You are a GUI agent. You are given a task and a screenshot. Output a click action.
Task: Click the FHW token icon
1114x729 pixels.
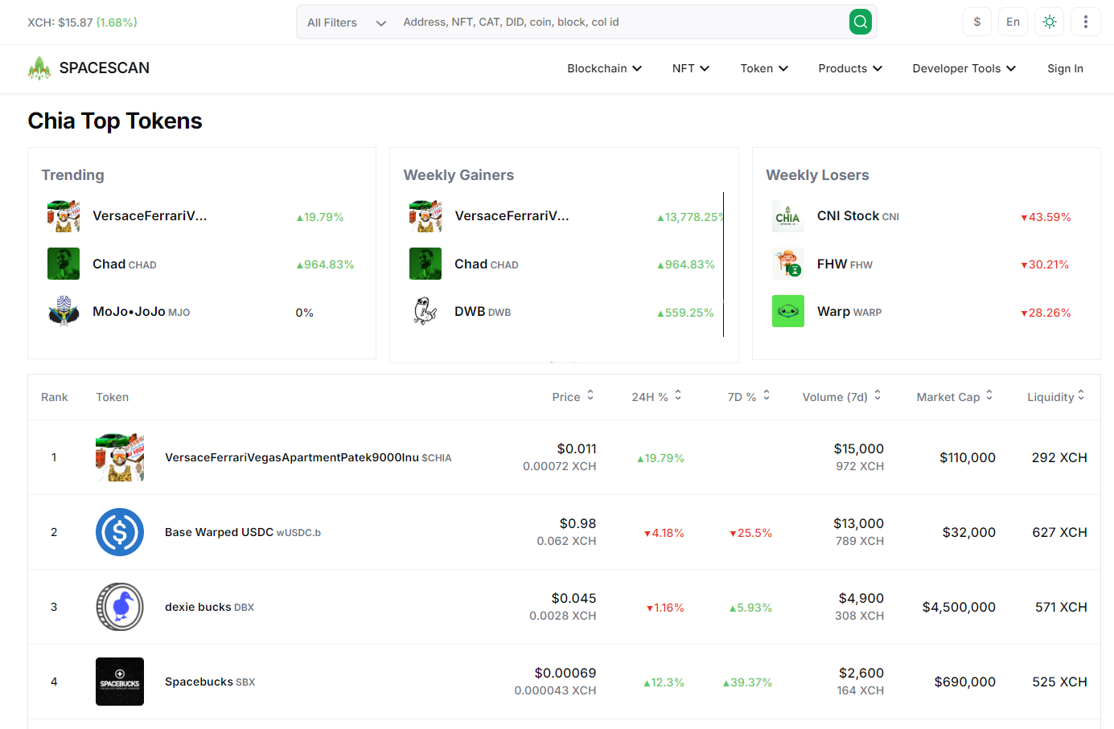[x=788, y=264]
